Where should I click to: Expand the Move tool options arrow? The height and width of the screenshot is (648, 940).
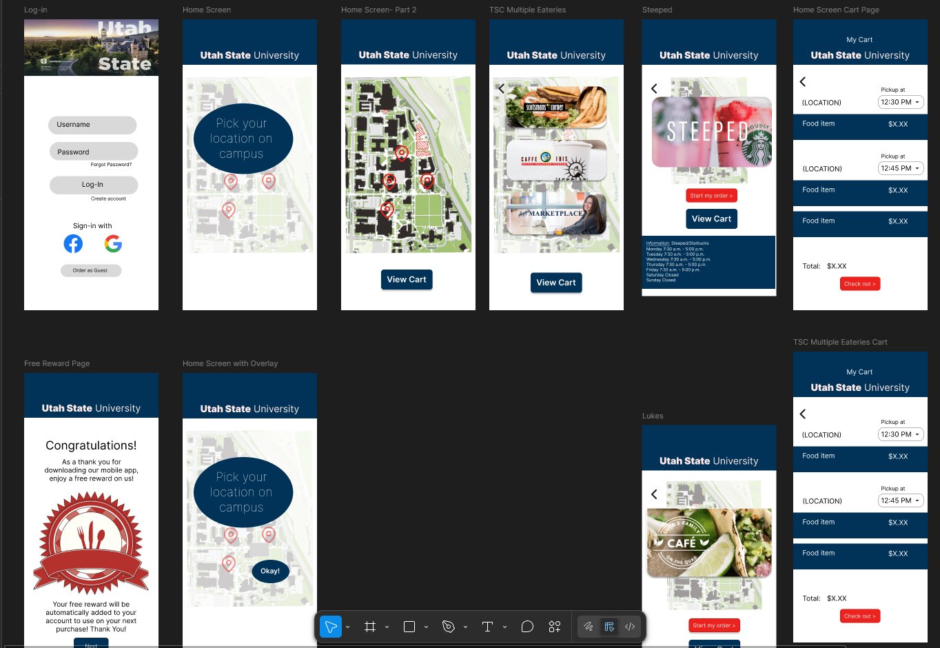(x=347, y=627)
